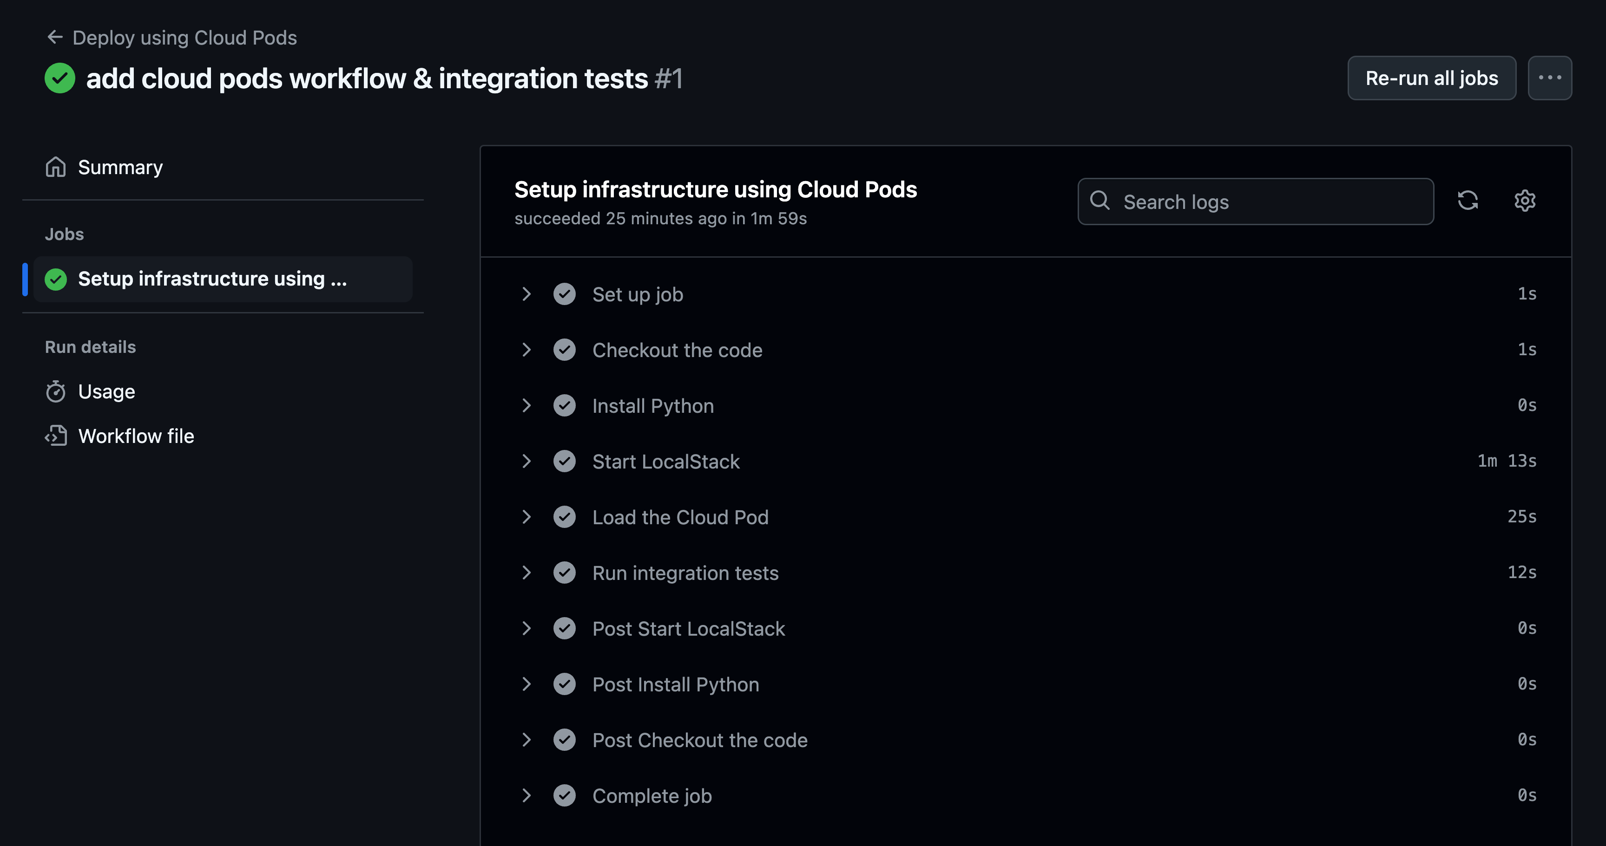This screenshot has width=1606, height=846.
Task: Click the checkmark beside Set up job
Action: click(x=565, y=294)
